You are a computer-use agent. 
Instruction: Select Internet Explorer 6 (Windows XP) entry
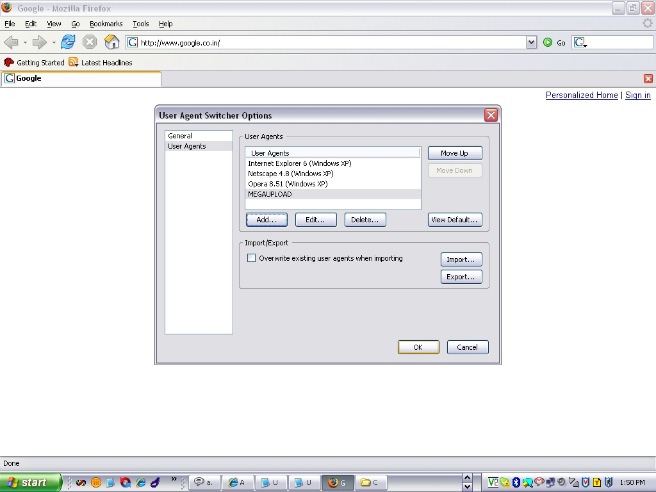(x=333, y=163)
